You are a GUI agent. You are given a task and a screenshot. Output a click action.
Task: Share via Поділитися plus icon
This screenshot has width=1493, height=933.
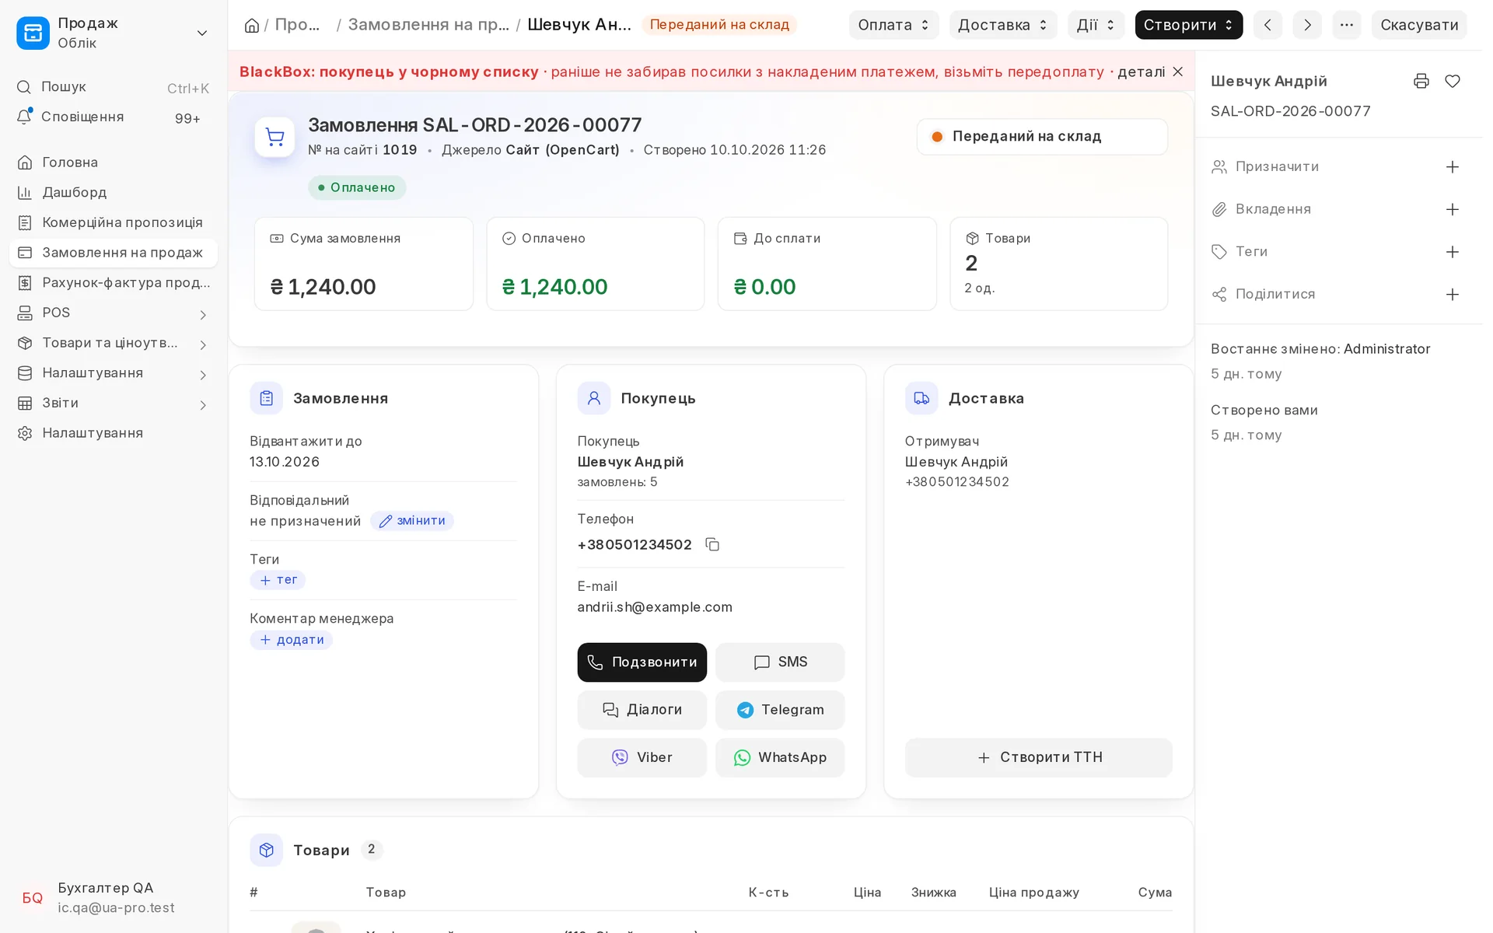click(1453, 295)
